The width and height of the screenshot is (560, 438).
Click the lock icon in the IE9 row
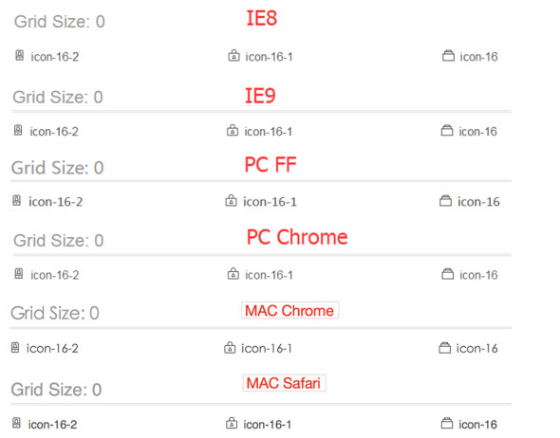pyautogui.click(x=233, y=130)
